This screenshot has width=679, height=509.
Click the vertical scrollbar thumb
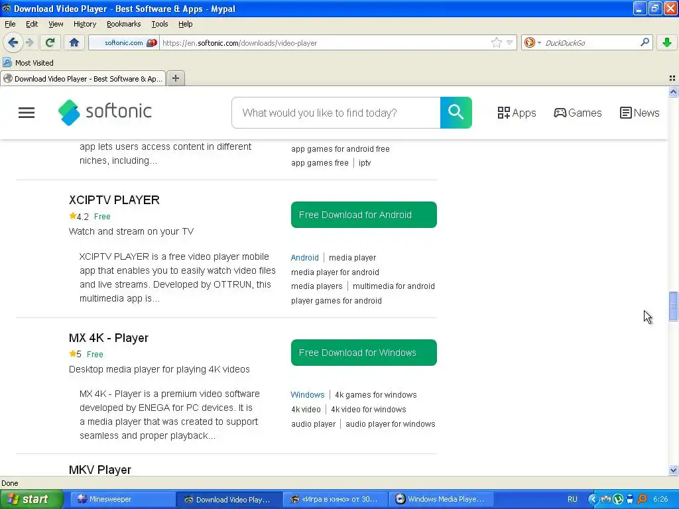coord(673,306)
